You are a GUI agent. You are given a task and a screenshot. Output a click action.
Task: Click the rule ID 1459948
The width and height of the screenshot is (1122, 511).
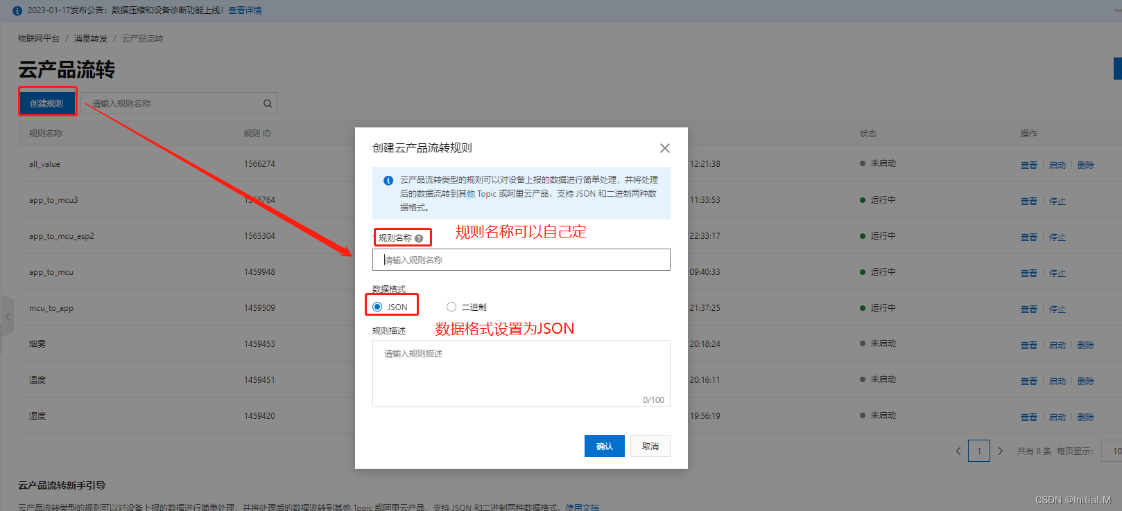pyautogui.click(x=259, y=272)
